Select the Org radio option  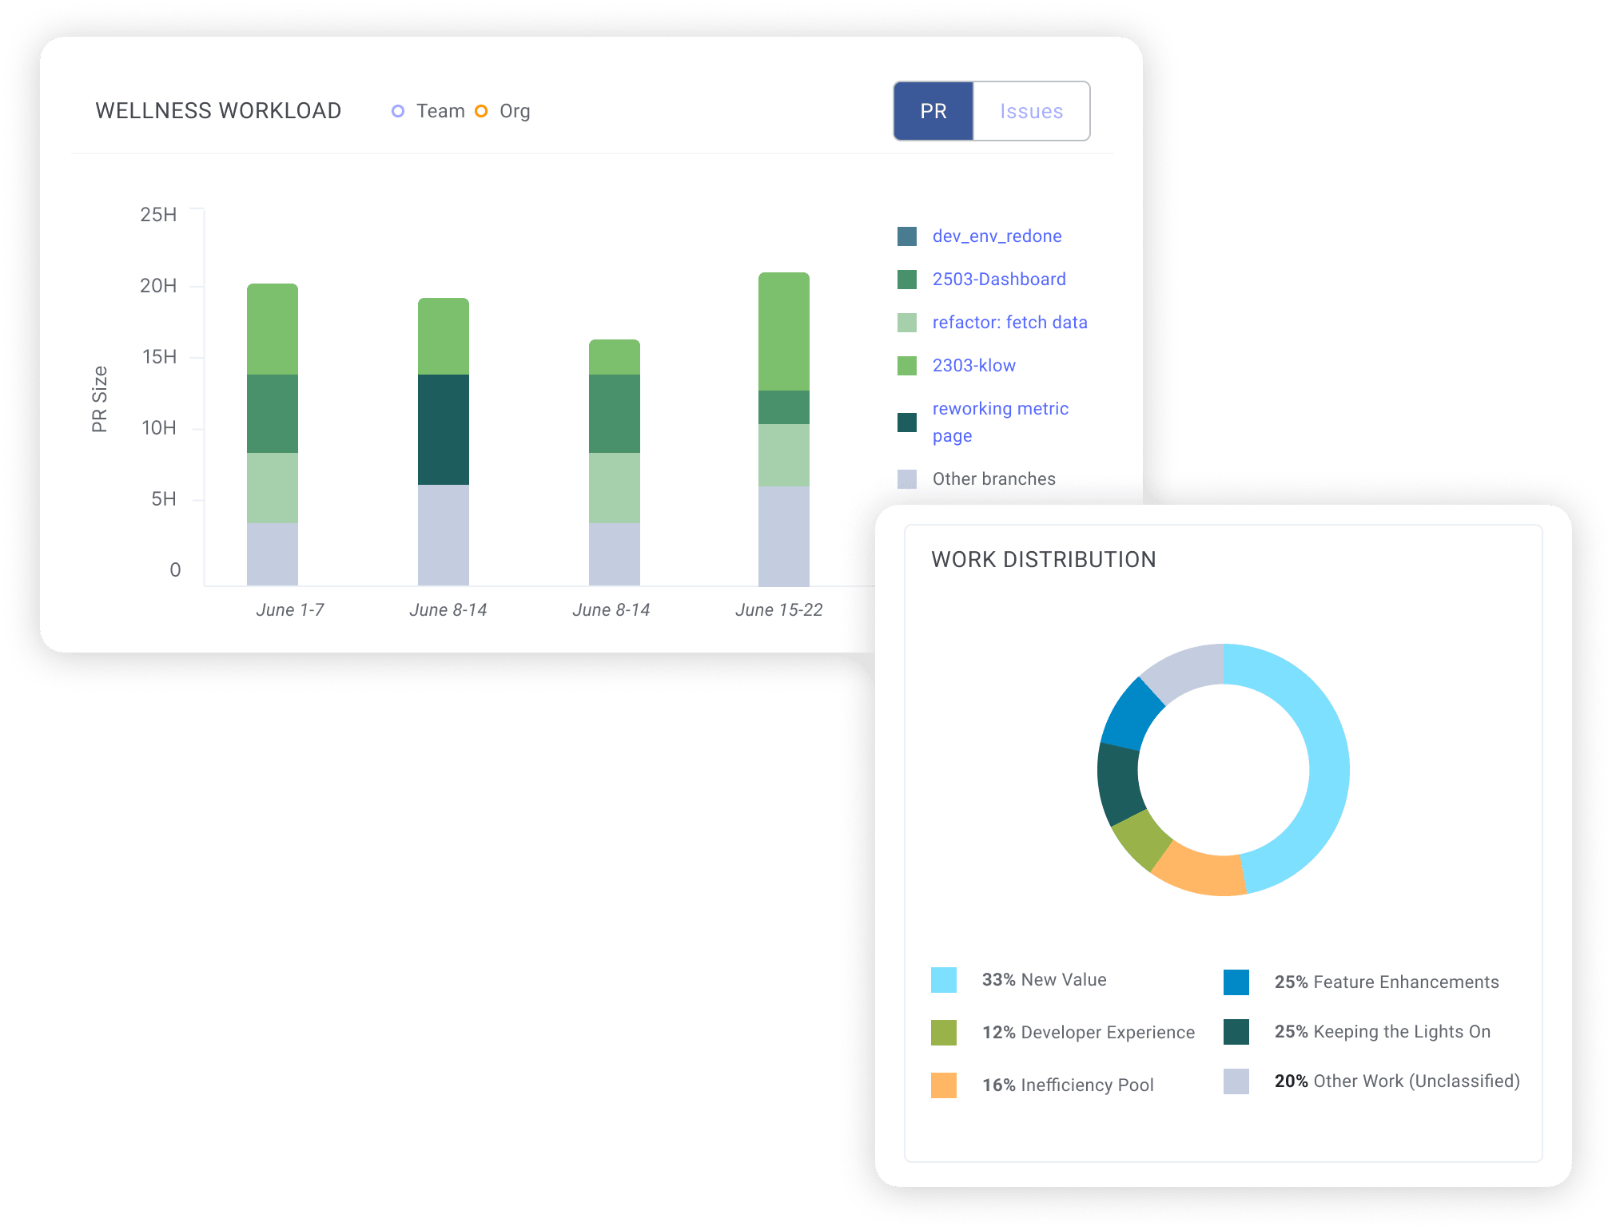pyautogui.click(x=481, y=111)
